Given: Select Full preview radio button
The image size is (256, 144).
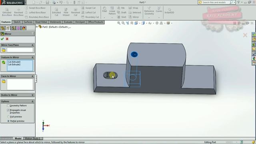Looking at the screenshot, I should click(x=8, y=117).
